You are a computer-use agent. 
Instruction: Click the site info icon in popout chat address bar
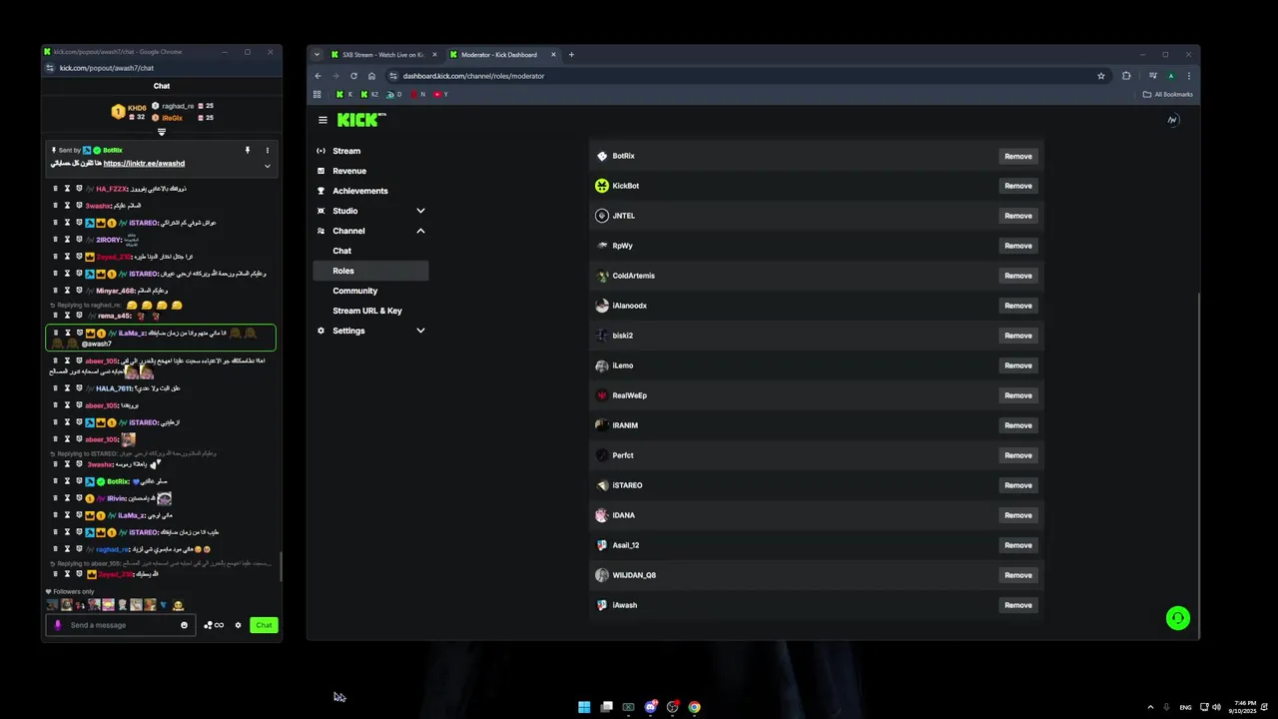[50, 68]
